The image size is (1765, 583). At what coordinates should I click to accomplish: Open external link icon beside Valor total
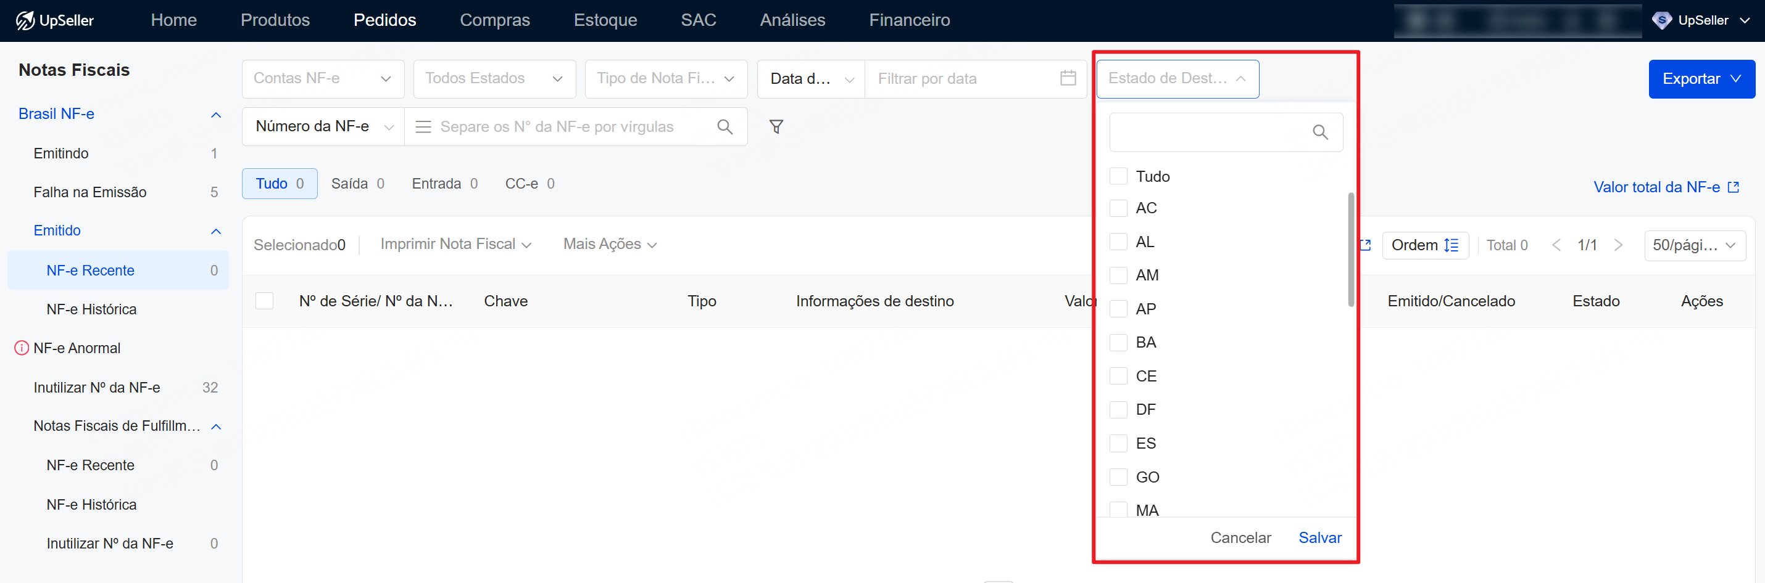click(1734, 187)
